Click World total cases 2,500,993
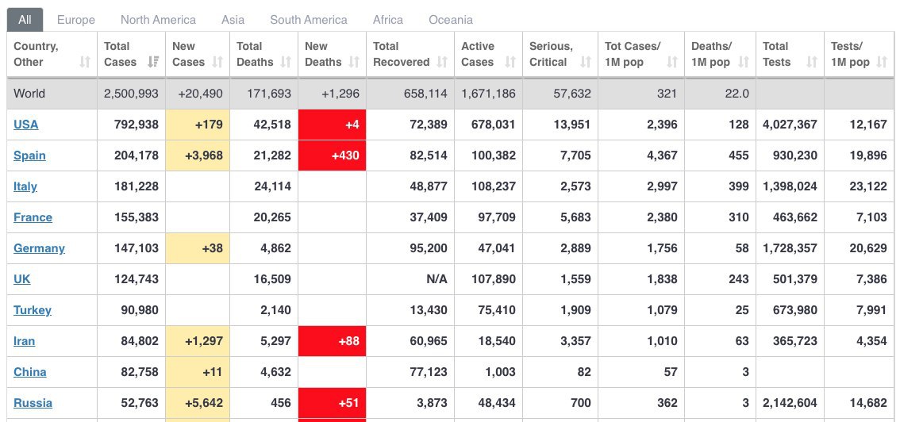The image size is (900, 422). [131, 94]
